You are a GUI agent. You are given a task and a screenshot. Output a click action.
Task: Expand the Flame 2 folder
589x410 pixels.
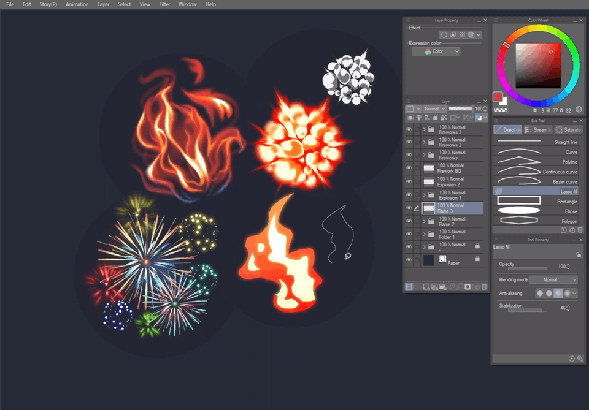click(x=425, y=221)
